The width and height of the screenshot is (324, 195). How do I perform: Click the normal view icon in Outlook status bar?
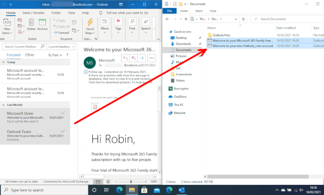pos(98,182)
